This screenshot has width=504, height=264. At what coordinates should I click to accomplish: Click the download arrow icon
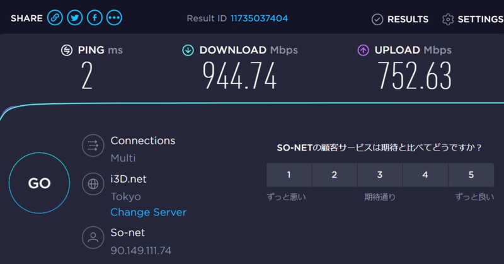[x=188, y=50]
